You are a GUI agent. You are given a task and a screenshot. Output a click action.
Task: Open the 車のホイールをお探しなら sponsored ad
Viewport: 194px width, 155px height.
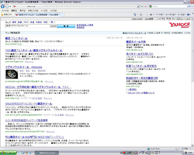[x=140, y=54]
